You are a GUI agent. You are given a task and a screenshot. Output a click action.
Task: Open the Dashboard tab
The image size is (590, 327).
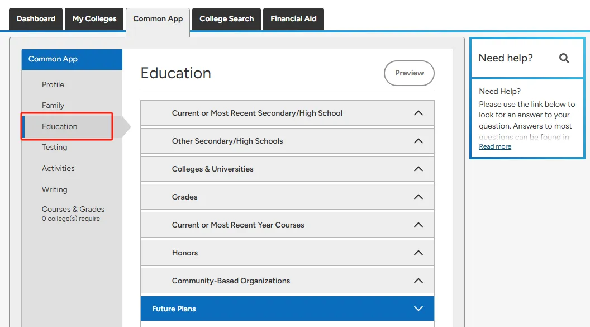36,19
